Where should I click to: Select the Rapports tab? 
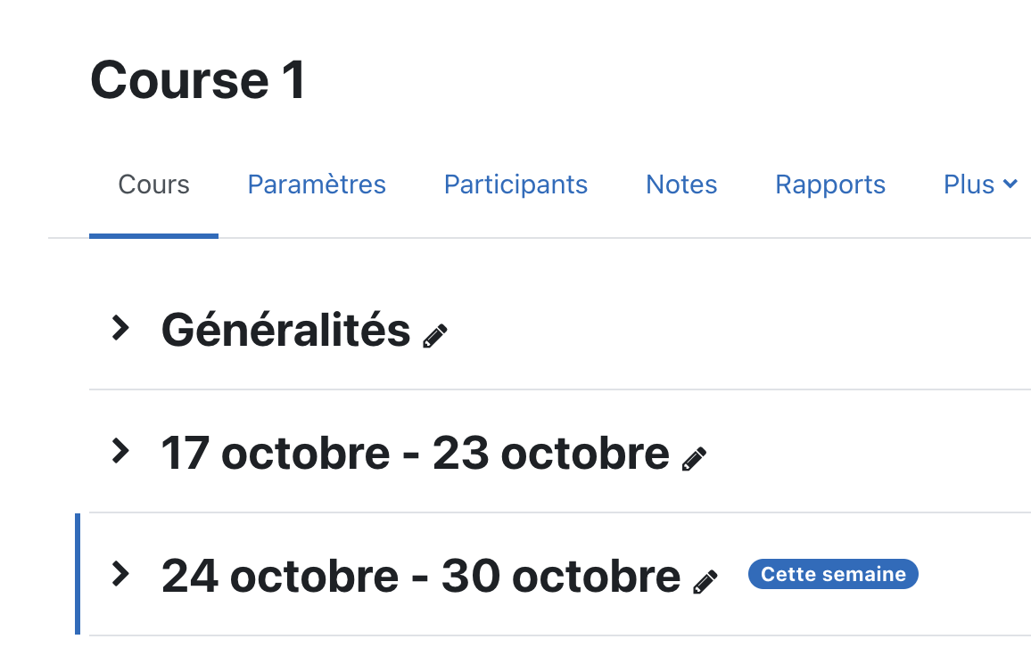pos(829,184)
